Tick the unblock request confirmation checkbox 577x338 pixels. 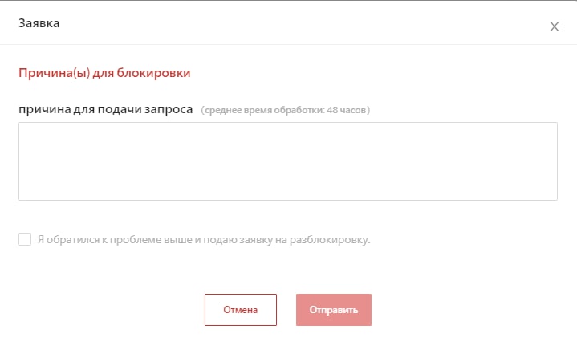coord(25,239)
